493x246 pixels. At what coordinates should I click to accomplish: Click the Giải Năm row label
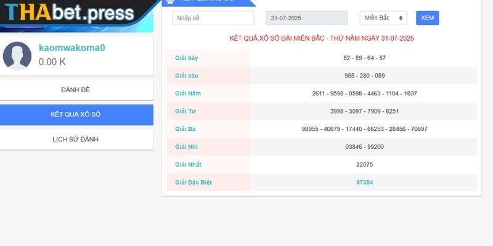188,93
